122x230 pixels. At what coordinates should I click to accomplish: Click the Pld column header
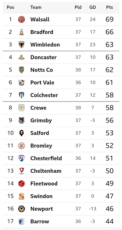[x=78, y=7]
